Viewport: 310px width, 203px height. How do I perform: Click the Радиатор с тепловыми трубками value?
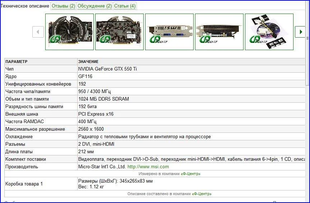(x=144, y=136)
